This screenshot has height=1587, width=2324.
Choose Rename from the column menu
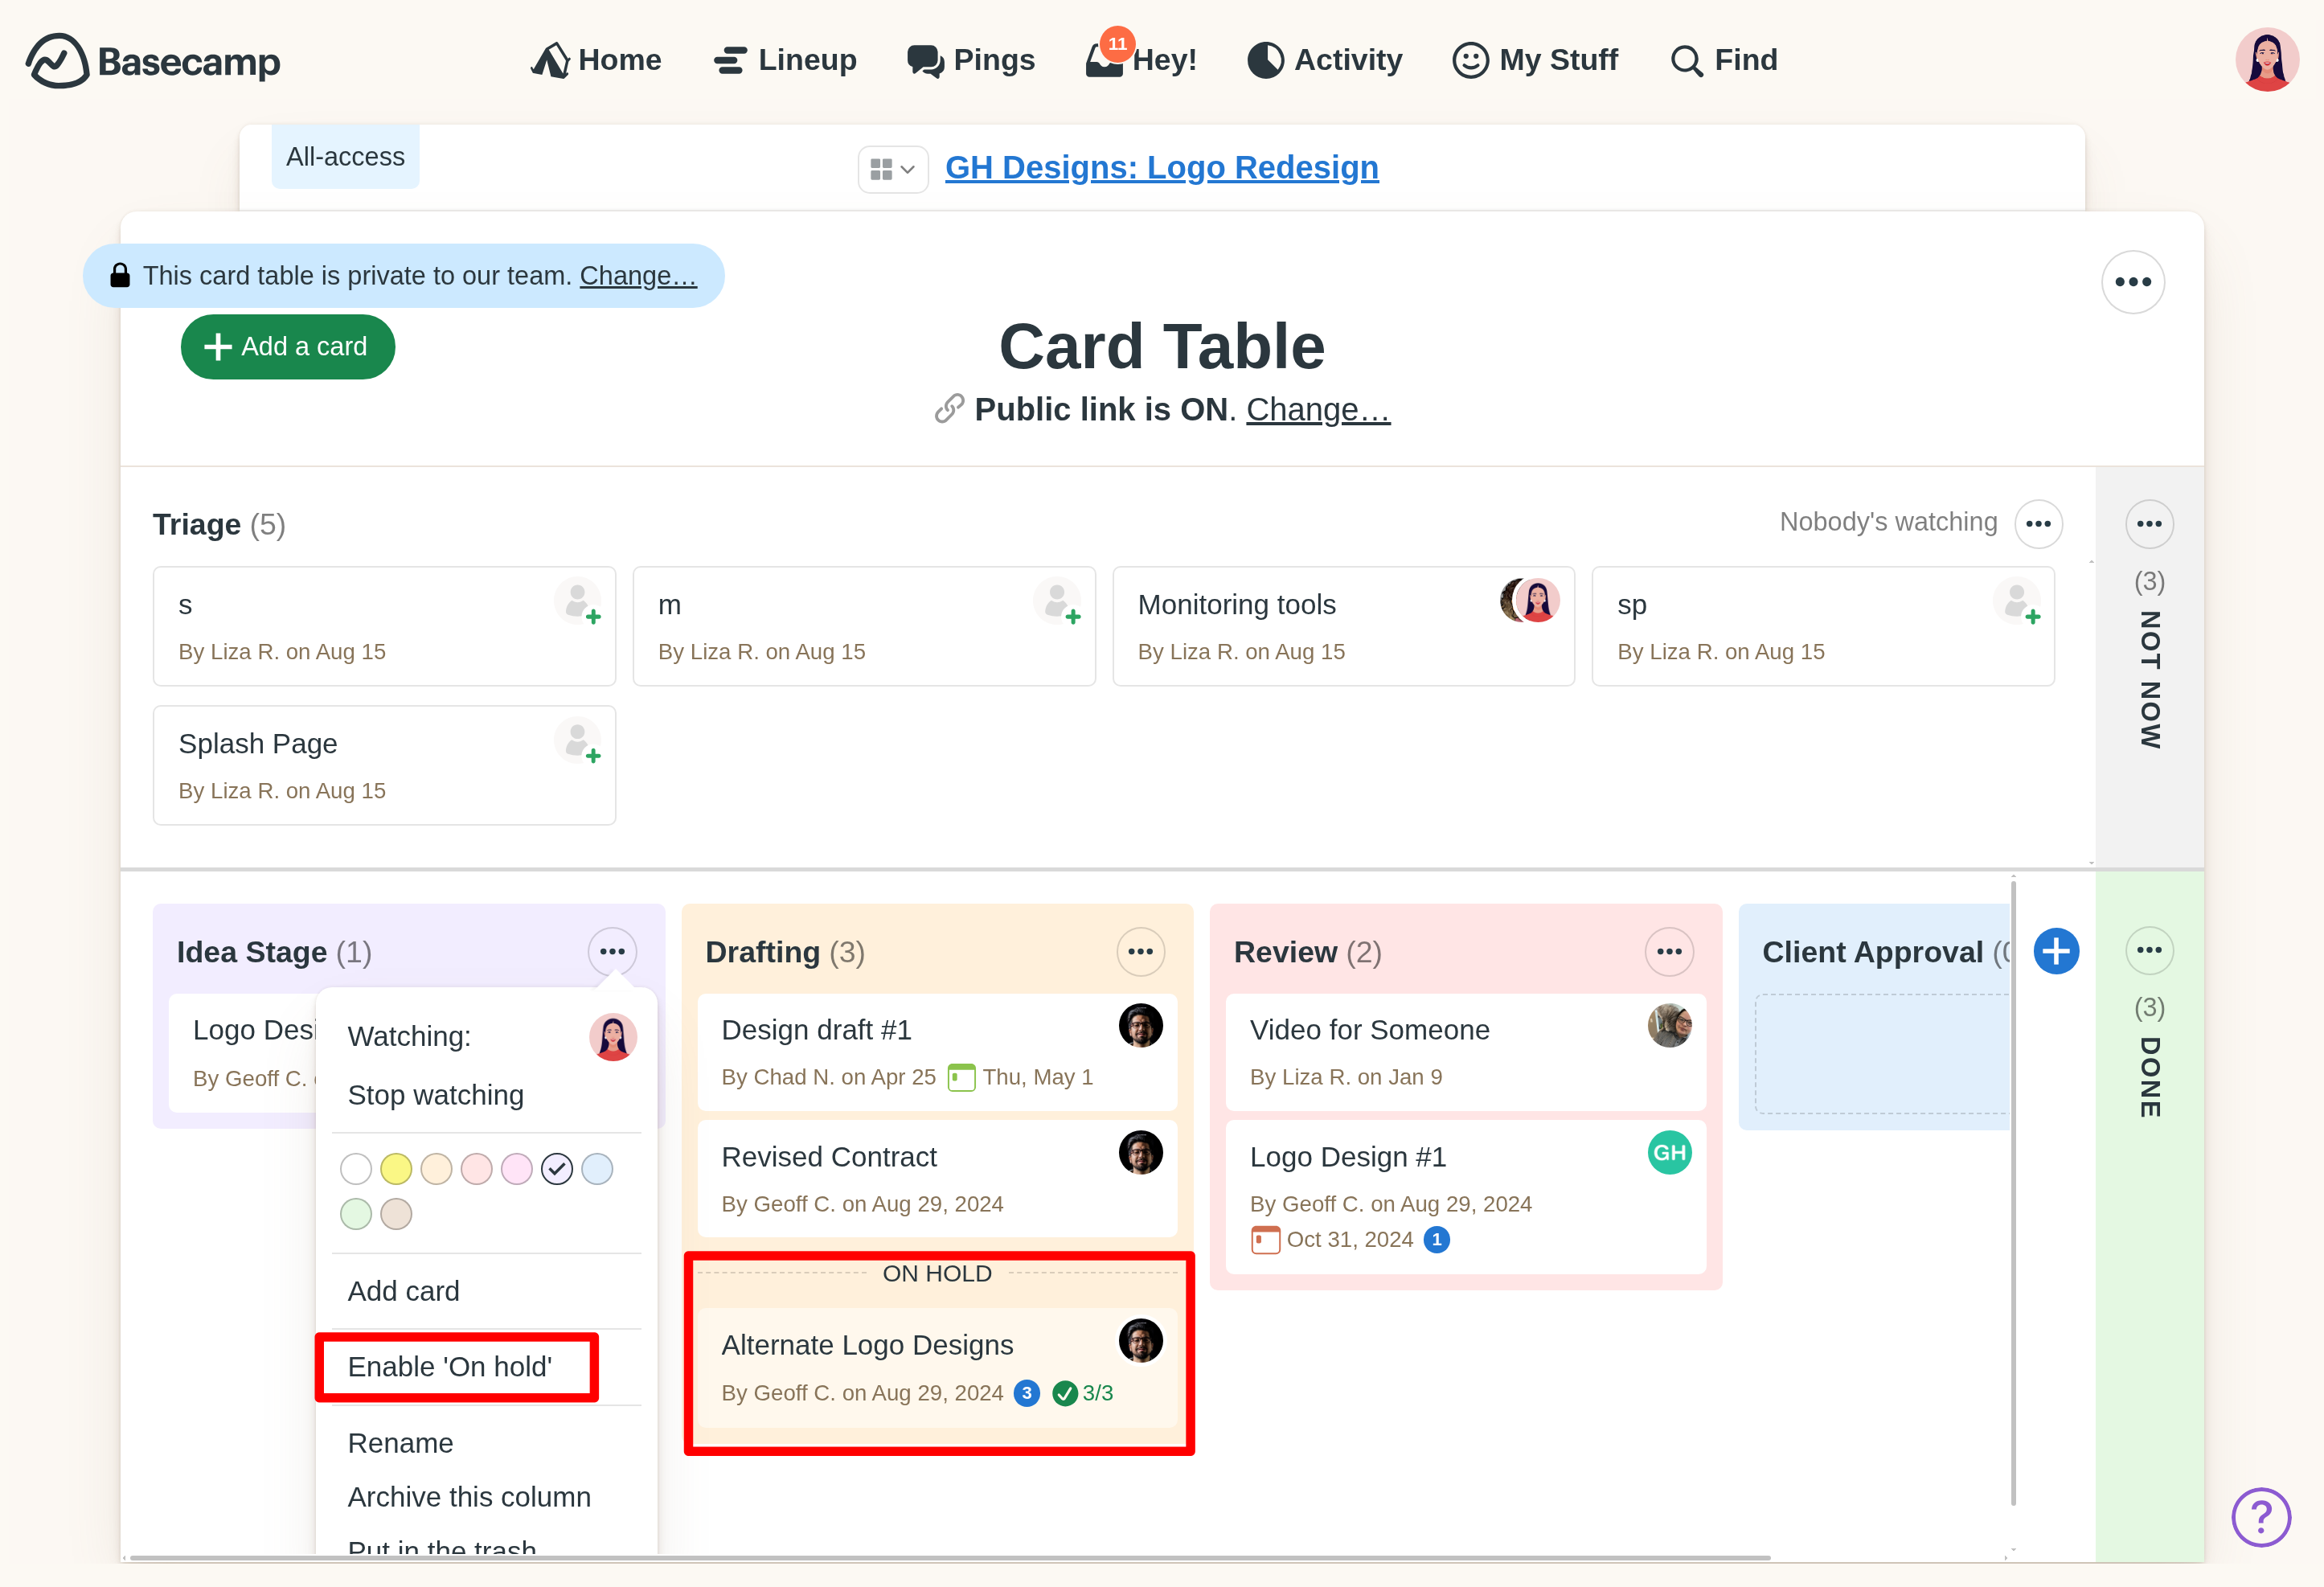(x=400, y=1443)
